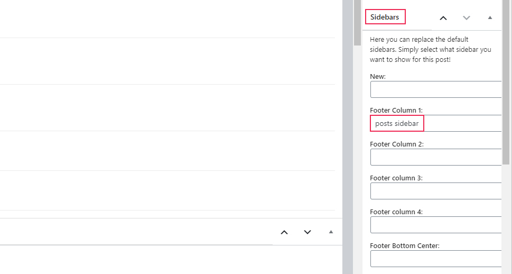This screenshot has height=274, width=512.
Task: Move the Sidebars panel up
Action: click(443, 18)
